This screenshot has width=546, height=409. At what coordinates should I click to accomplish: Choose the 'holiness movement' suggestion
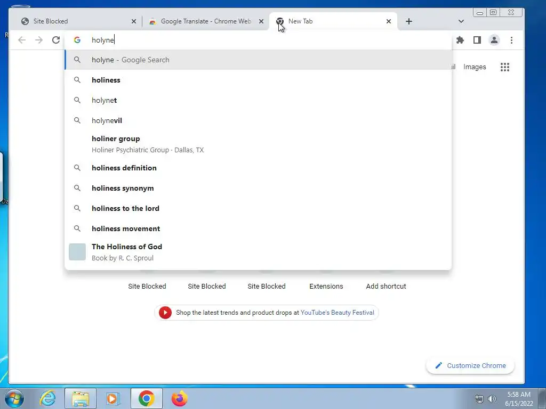258,228
